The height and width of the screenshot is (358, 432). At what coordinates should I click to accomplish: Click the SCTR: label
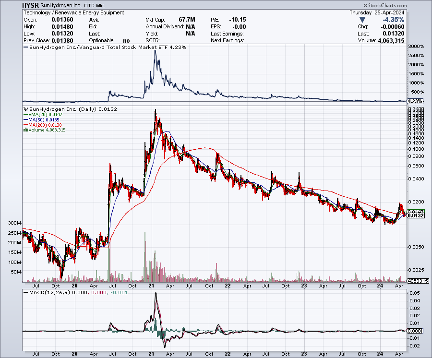point(153,40)
